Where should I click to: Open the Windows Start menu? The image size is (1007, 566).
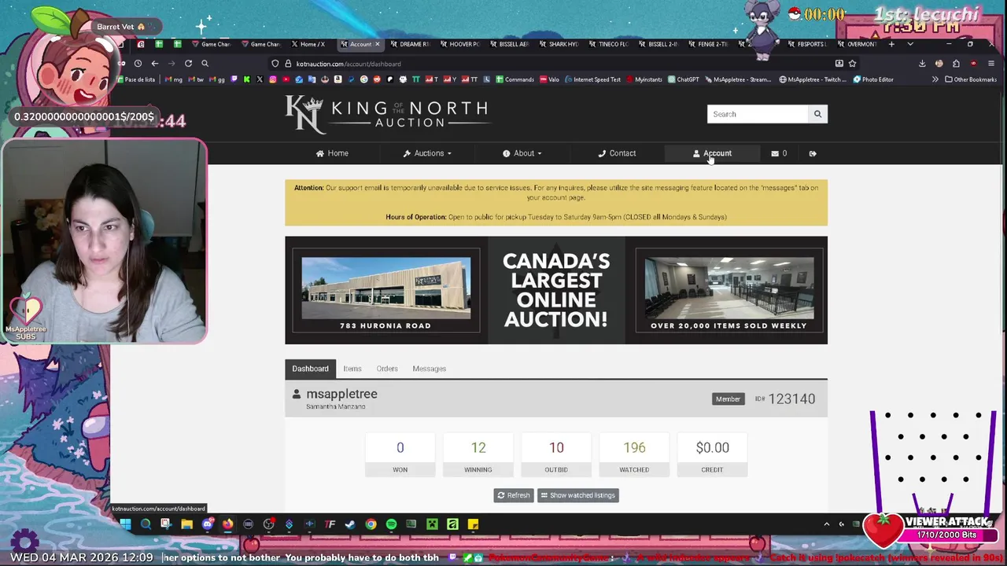(x=125, y=524)
